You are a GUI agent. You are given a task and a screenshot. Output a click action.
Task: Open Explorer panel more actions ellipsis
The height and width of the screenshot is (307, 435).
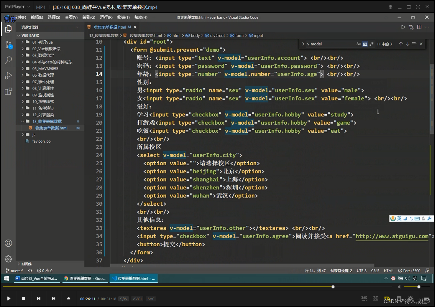tap(77, 27)
